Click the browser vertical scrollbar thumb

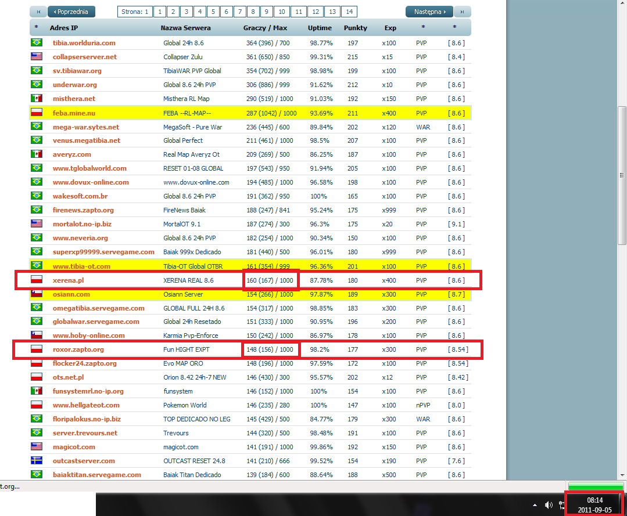click(622, 175)
